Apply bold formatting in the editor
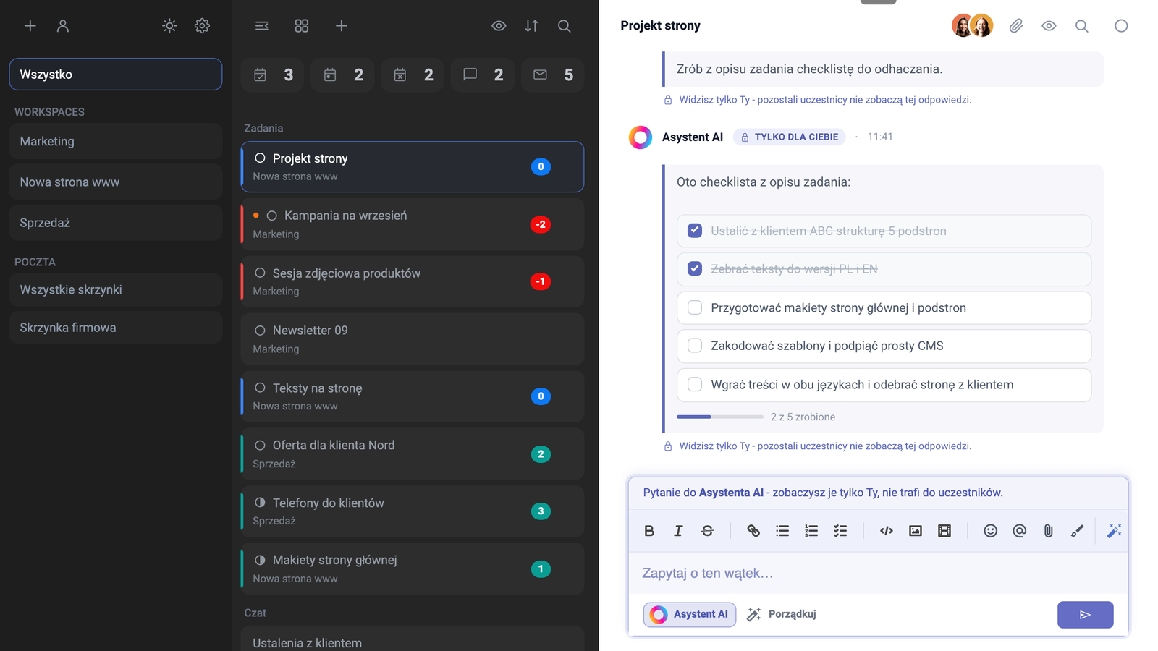The width and height of the screenshot is (1158, 651). coord(649,531)
